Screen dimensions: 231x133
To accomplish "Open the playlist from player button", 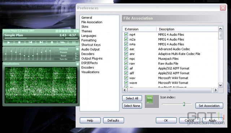I will pos(62,42).
